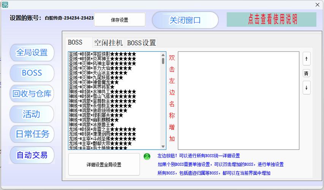Open the 活动 sidebar section
Image resolution: width=324 pixels, height=190 pixels.
[32, 114]
